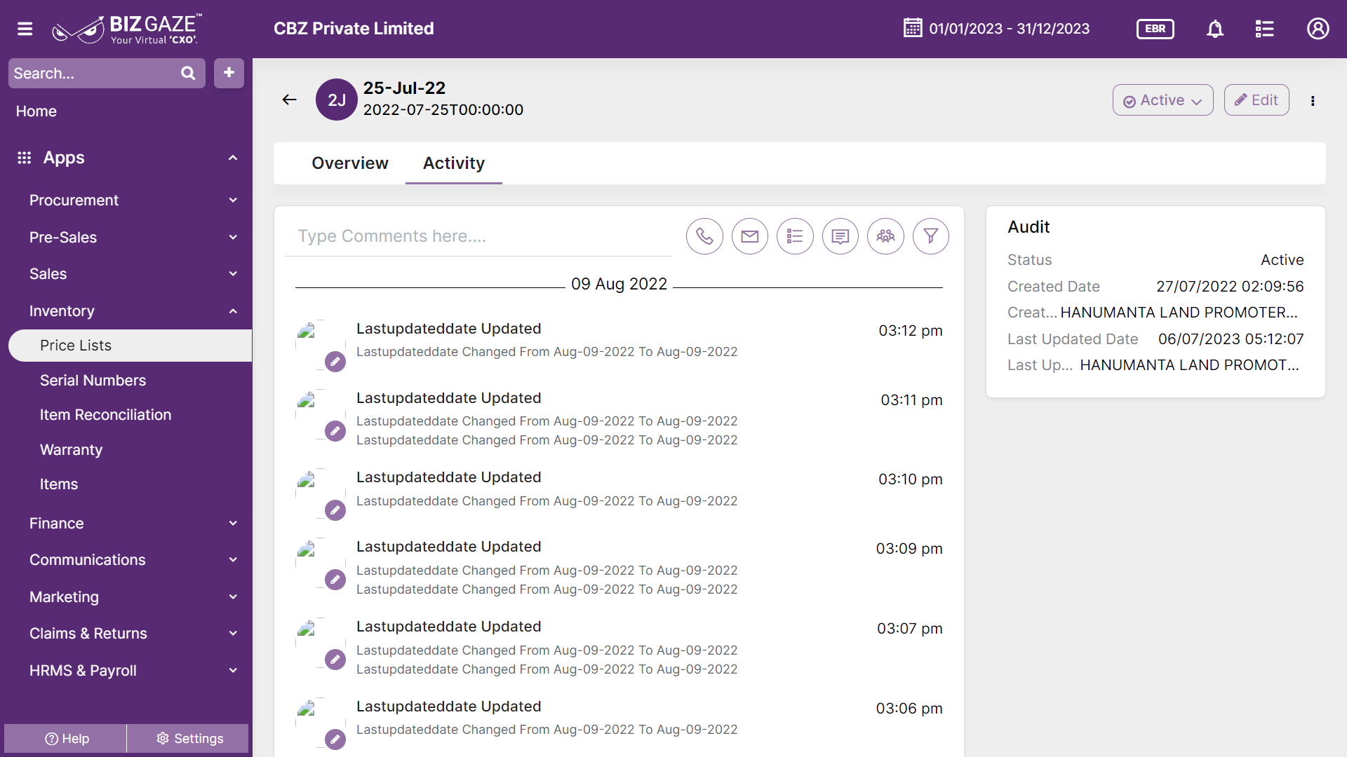The image size is (1347, 757).
Task: Focus the Search field
Action: point(93,73)
